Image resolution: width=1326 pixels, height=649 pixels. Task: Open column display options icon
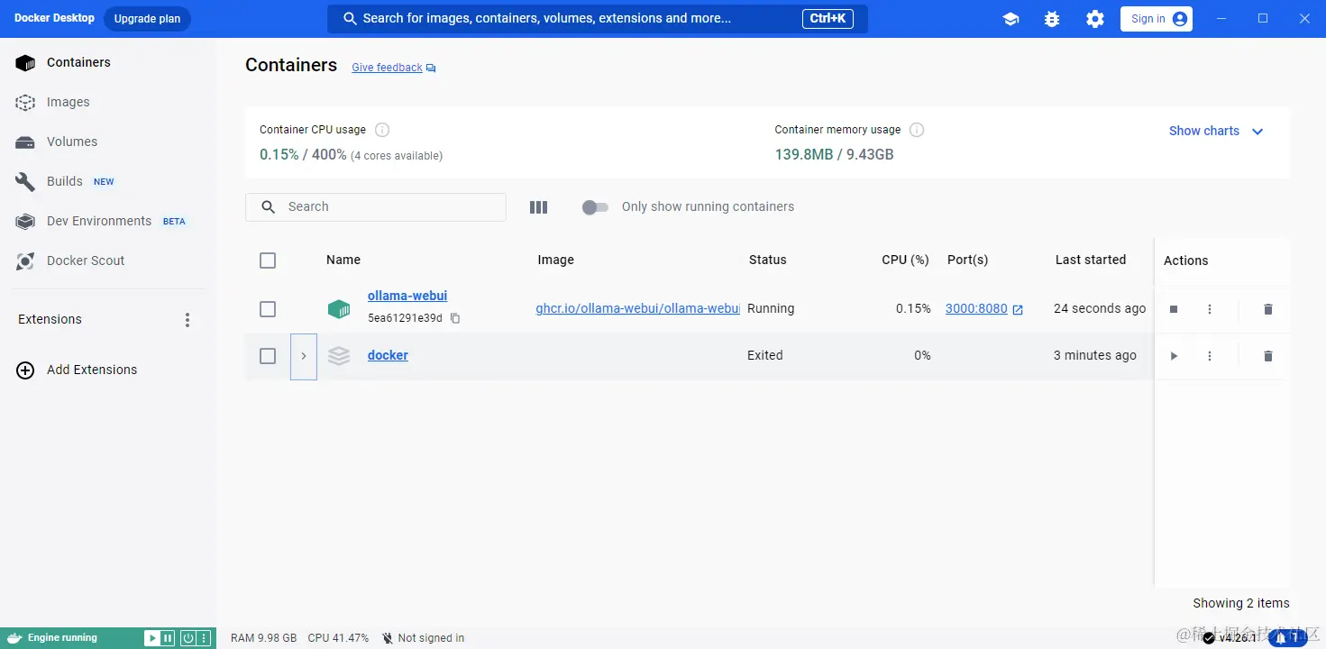[539, 207]
